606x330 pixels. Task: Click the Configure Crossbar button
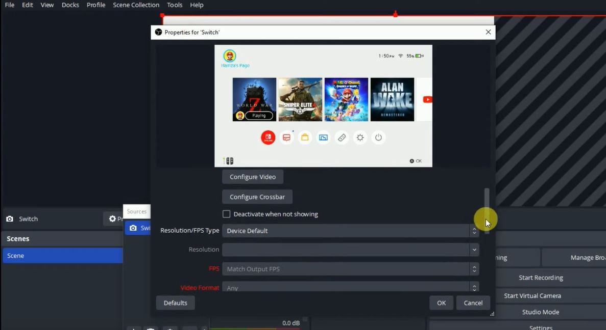257,197
